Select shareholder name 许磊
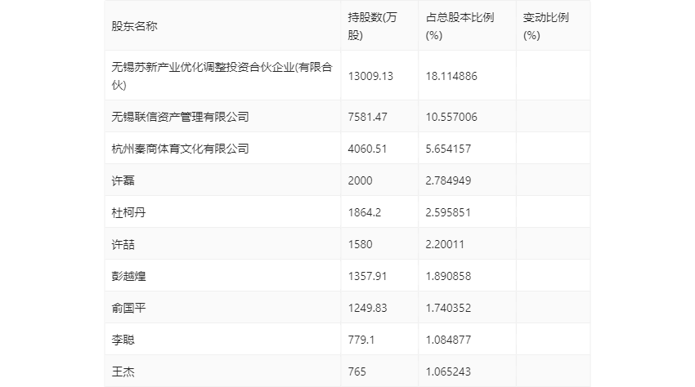 [x=123, y=180]
